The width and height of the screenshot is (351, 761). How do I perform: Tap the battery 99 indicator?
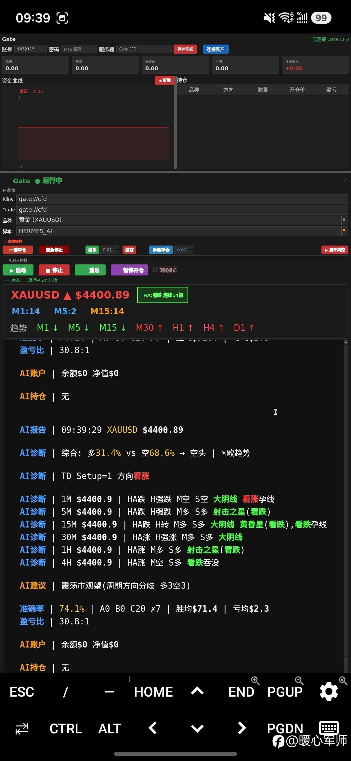tap(321, 18)
